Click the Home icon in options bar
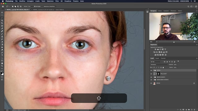This screenshot has height=111, width=198. [x=3, y=6]
